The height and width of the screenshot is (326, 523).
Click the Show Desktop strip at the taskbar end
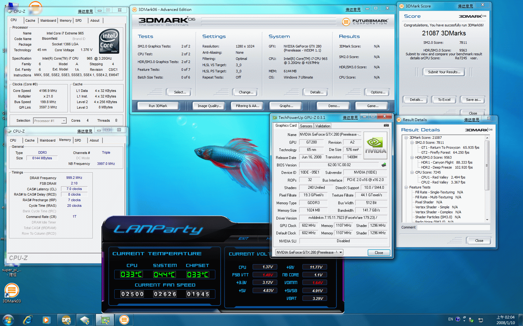pyautogui.click(x=520, y=320)
